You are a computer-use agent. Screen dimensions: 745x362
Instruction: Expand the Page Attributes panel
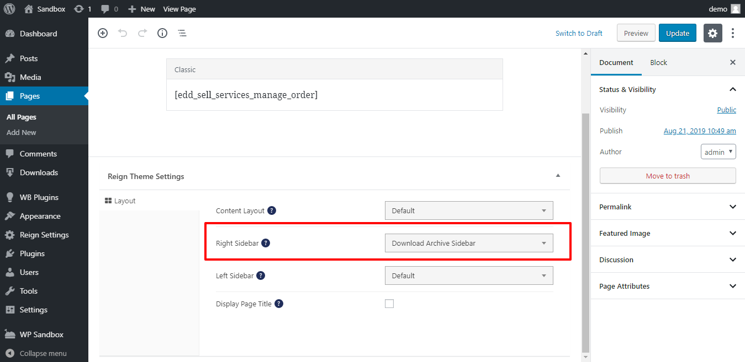(x=668, y=286)
